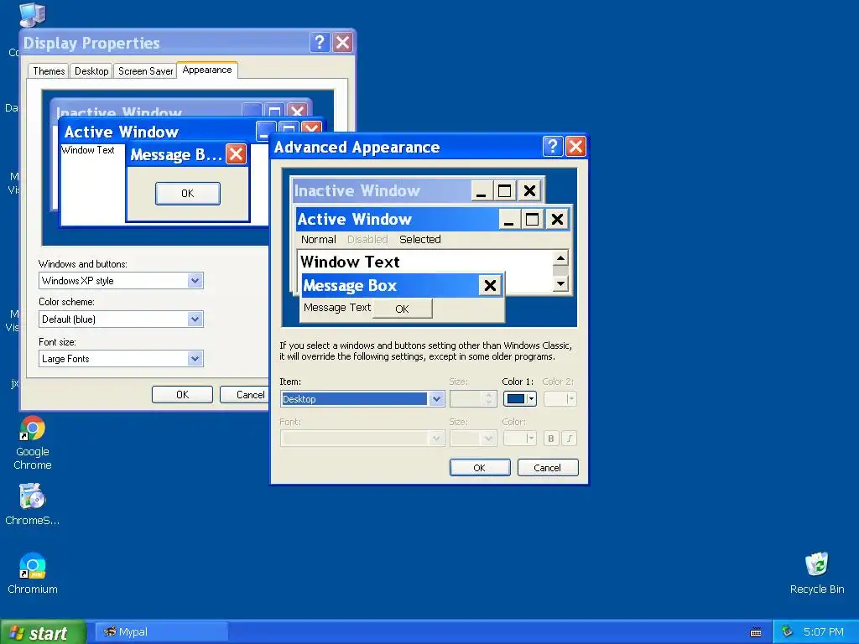This screenshot has height=644, width=859.
Task: Close the Advanced Appearance dialog
Action: [575, 146]
